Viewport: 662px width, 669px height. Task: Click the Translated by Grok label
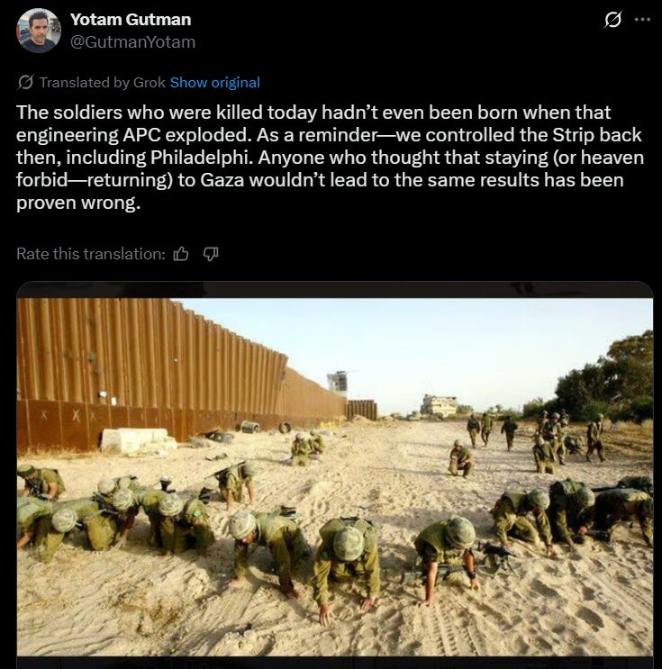(102, 82)
